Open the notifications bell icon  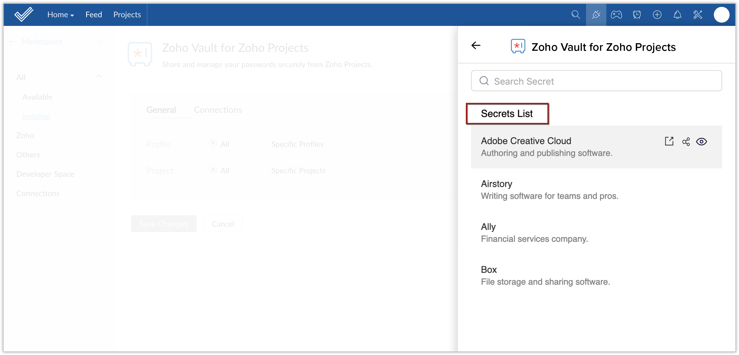[677, 15]
